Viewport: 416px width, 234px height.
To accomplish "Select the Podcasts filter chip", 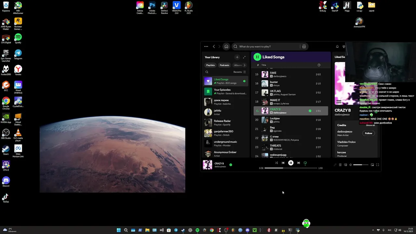I will tap(224, 65).
